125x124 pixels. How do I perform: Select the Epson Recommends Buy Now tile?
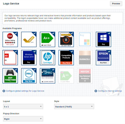point(103,58)
